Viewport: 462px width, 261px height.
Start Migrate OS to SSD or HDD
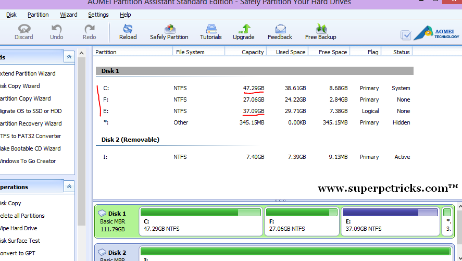(x=31, y=111)
